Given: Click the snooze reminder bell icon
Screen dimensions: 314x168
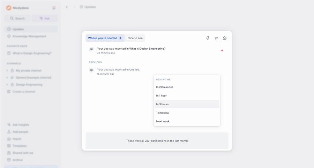Looking at the screenshot, I should click(208, 38).
